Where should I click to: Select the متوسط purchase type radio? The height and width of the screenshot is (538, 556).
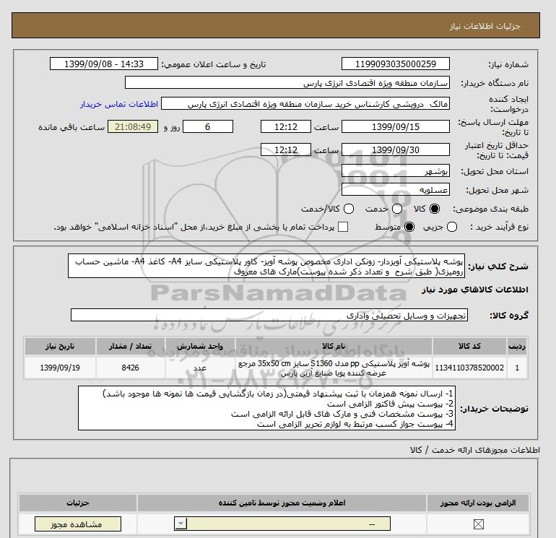409,227
